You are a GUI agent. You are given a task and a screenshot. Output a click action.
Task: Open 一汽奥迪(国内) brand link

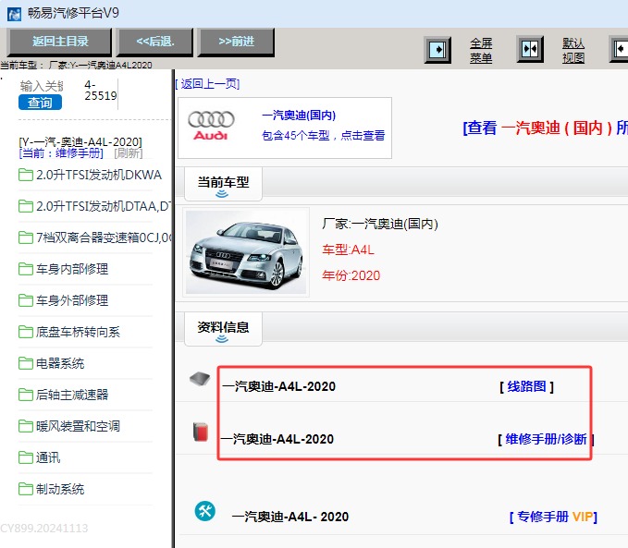[299, 116]
